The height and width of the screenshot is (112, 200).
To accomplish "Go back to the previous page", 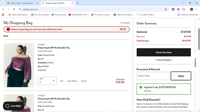I will click(x=3, y=9).
